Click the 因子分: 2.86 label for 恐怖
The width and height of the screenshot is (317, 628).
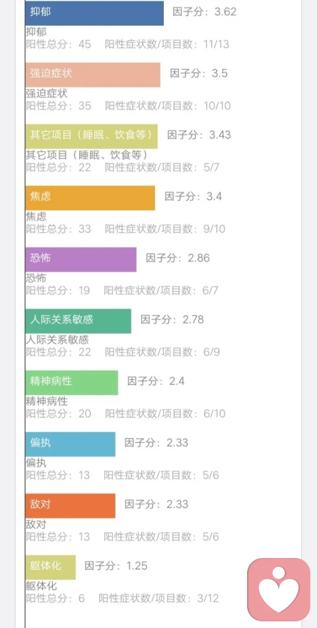tap(178, 258)
